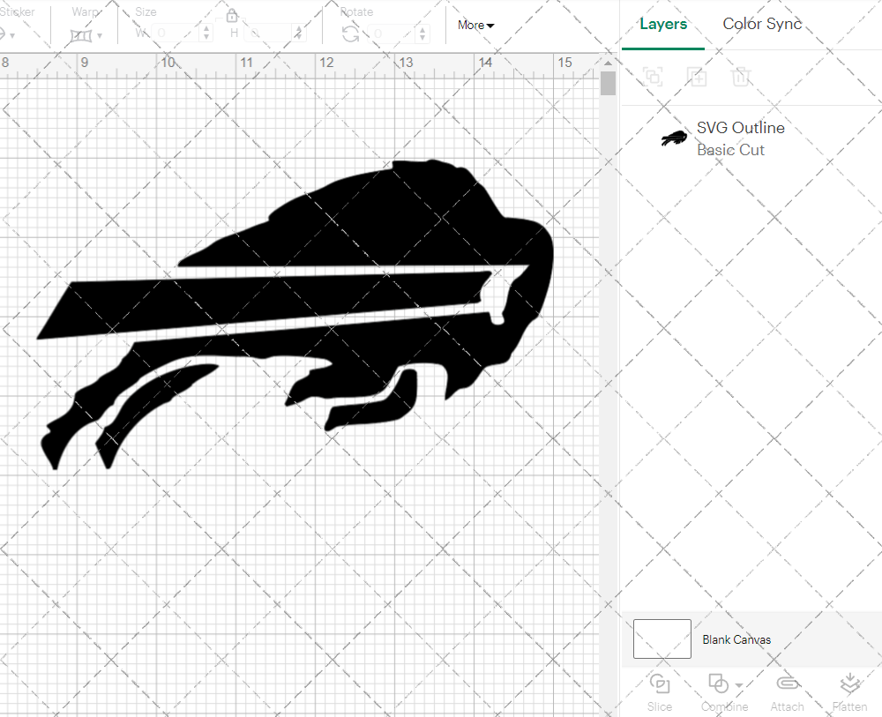The width and height of the screenshot is (882, 717).
Task: Click the canvas vertical scrollbar
Action: [x=608, y=82]
